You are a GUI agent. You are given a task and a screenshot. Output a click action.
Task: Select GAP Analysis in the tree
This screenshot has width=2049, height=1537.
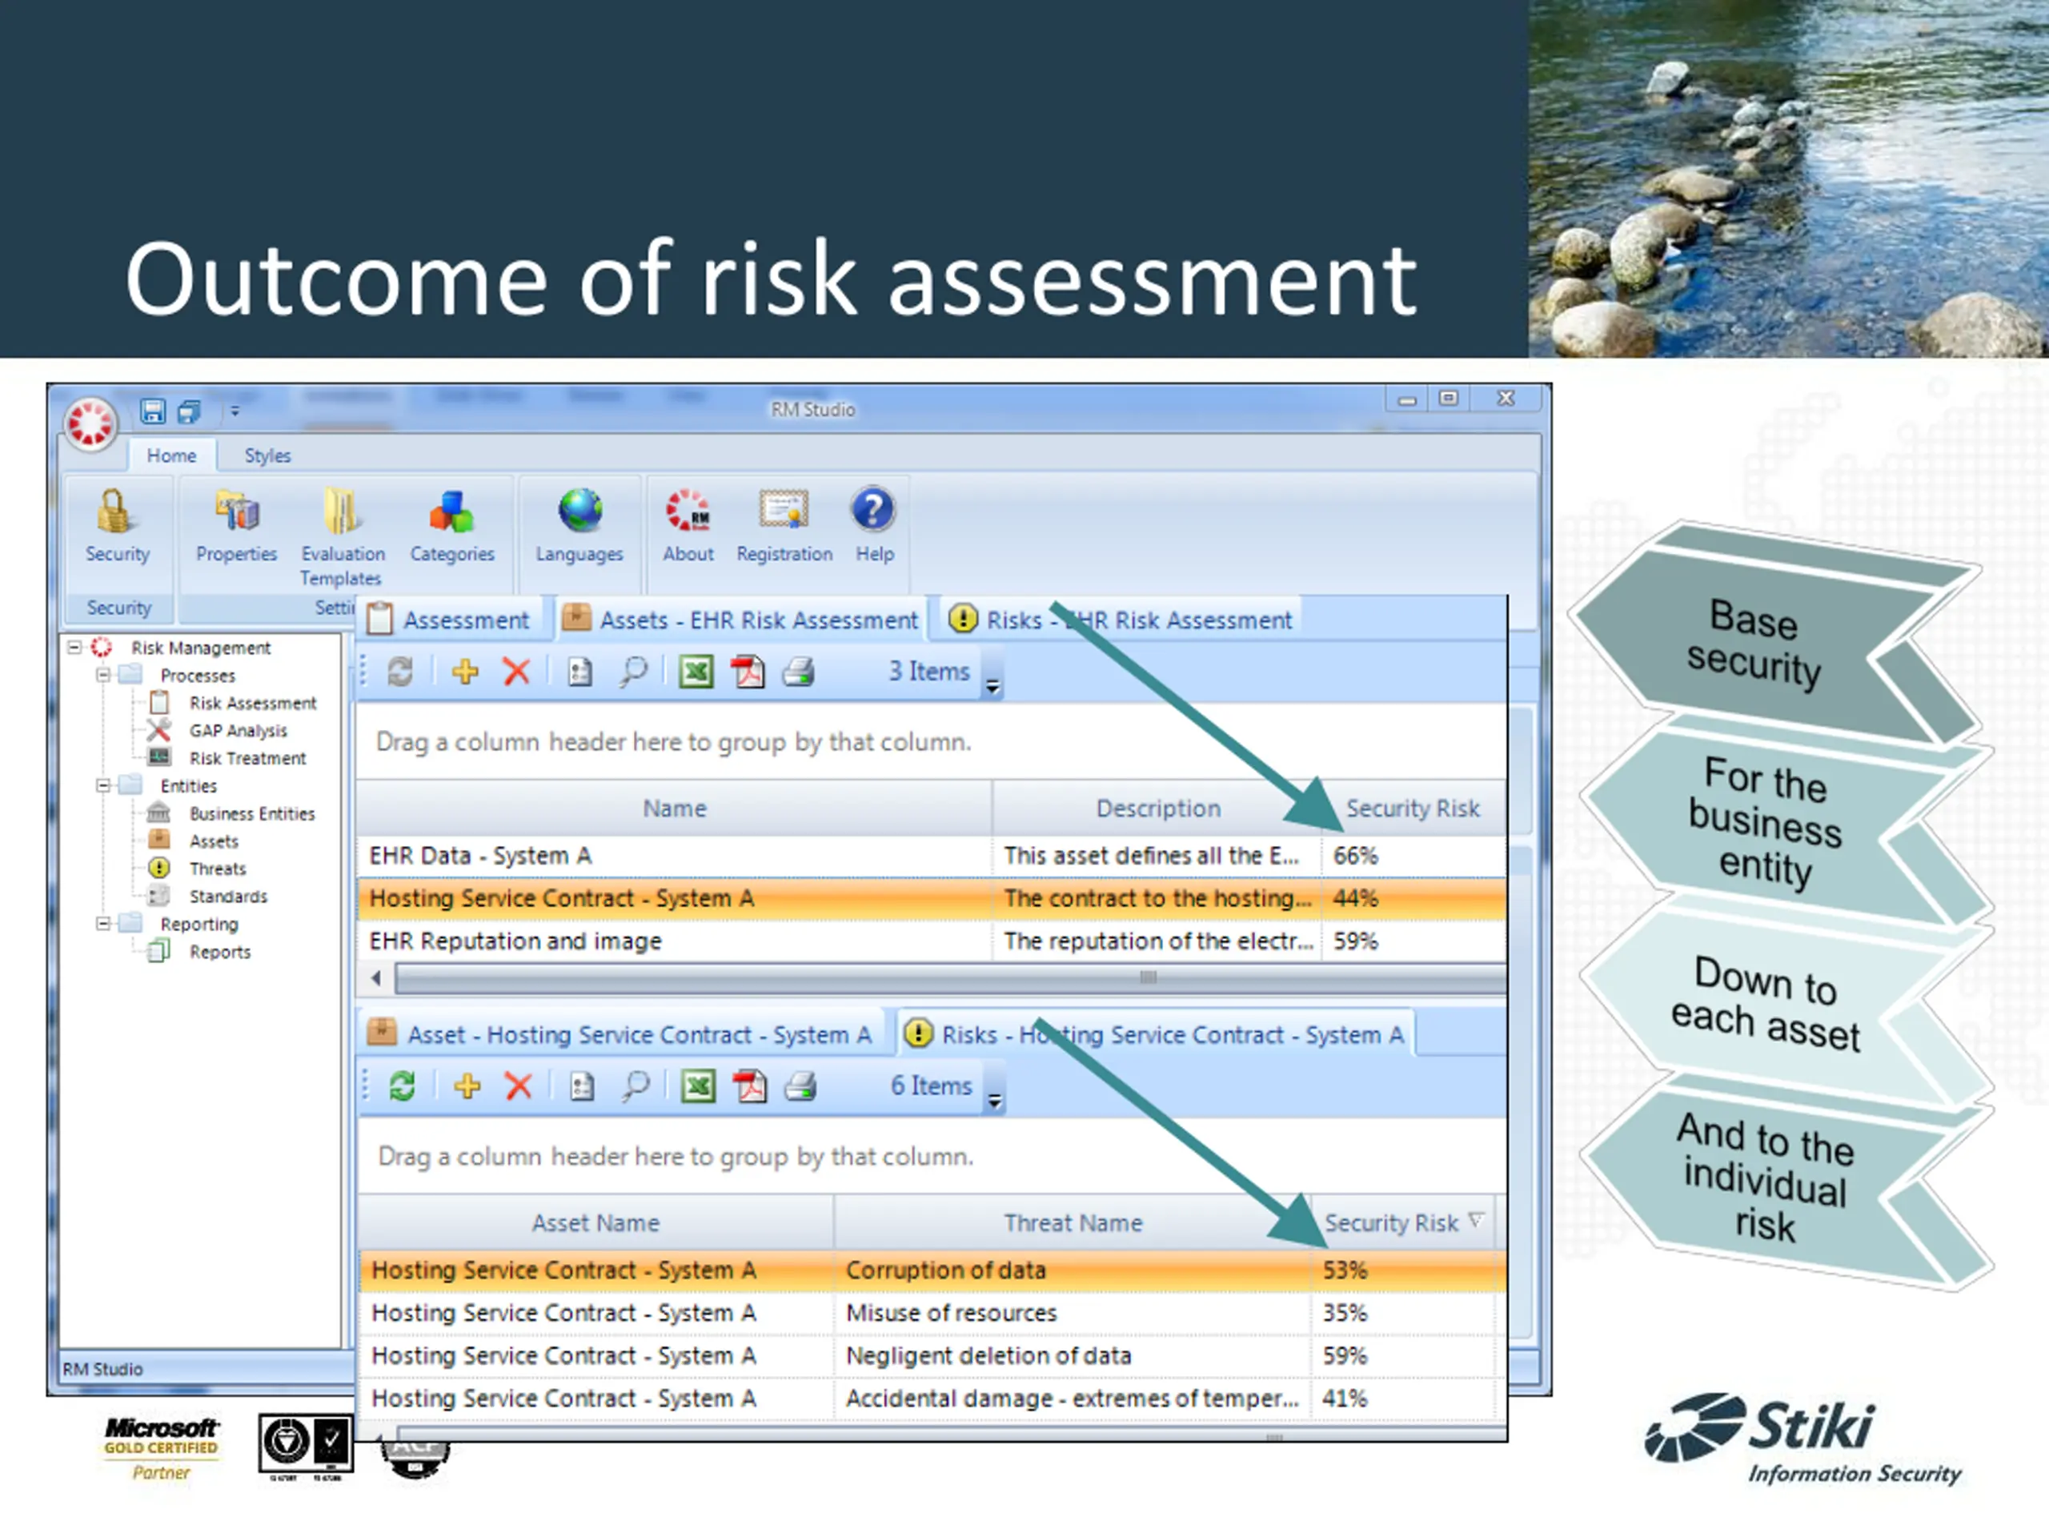(x=238, y=731)
